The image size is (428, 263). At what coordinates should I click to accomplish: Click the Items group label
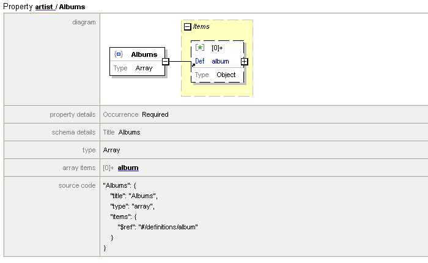pos(201,27)
